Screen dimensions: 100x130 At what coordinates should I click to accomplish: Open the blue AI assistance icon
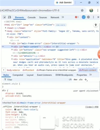tap(83, 17)
